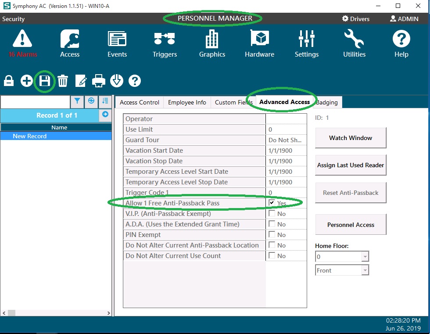
Task: Click the edit pencil toolbar icon
Action: 81,81
